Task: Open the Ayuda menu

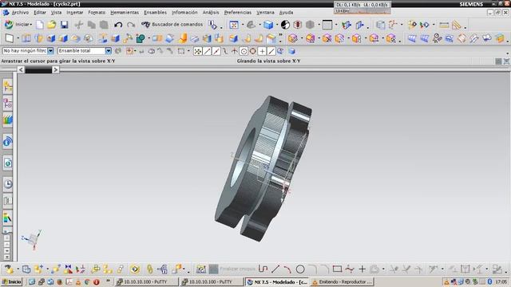Action: point(286,13)
